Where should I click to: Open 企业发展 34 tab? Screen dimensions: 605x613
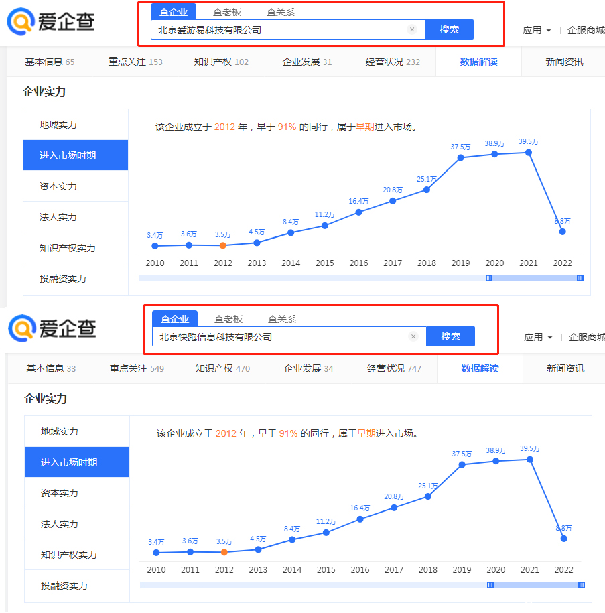[x=308, y=368]
